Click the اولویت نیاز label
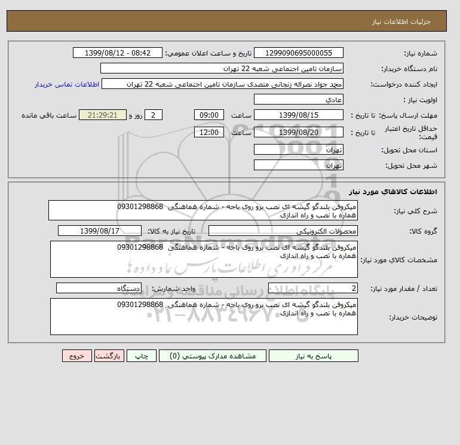460x445 pixels. click(421, 100)
